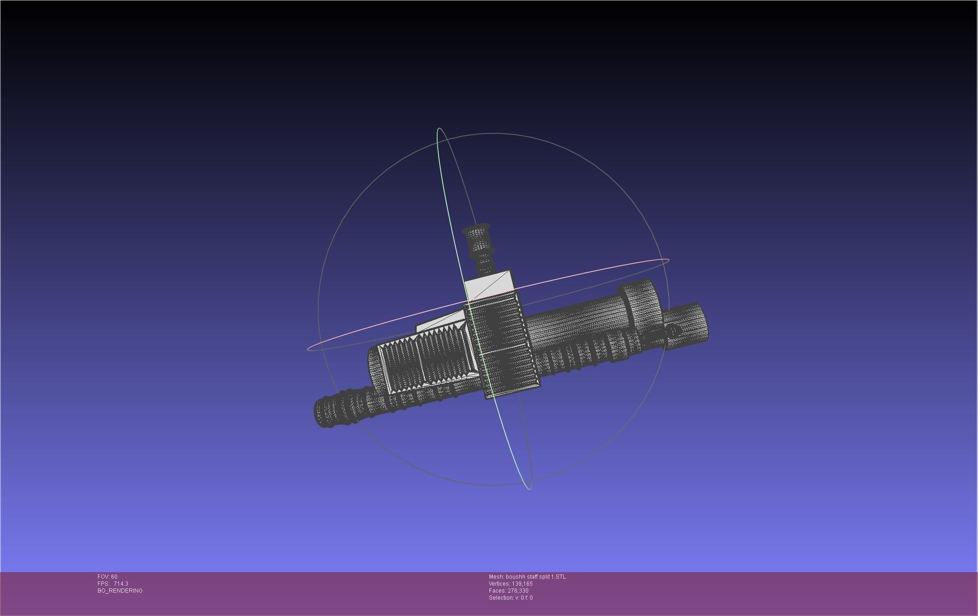Click the small knob atop the mesh
The height and width of the screenshot is (616, 978).
tap(477, 239)
